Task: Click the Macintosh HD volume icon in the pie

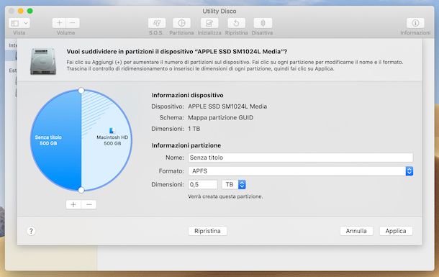Action: pyautogui.click(x=112, y=130)
